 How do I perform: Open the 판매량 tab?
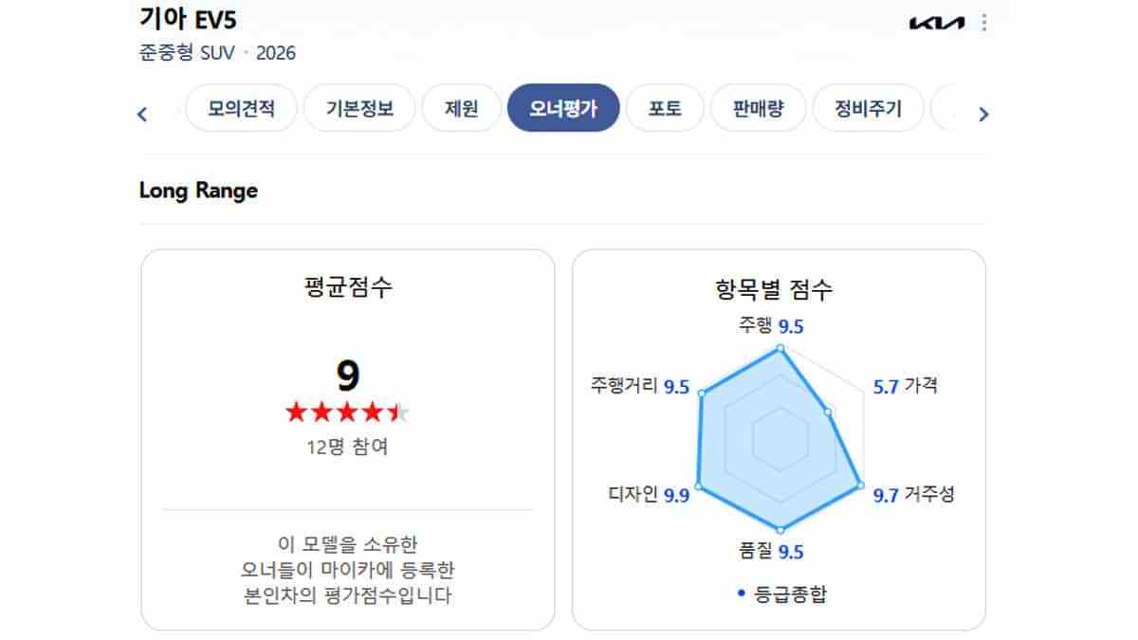pos(759,107)
